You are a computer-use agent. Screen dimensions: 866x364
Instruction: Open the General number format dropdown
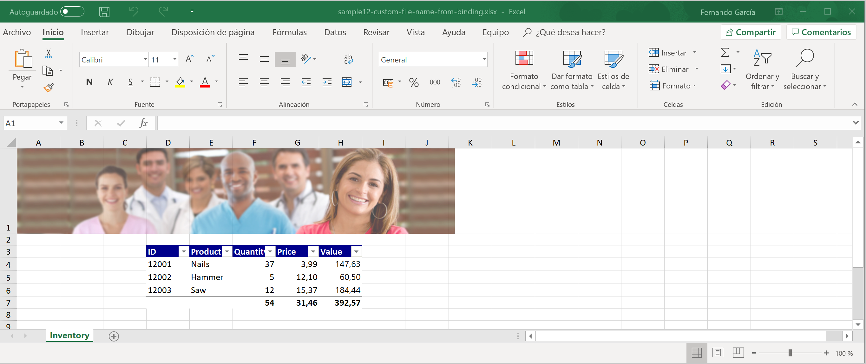(x=484, y=60)
